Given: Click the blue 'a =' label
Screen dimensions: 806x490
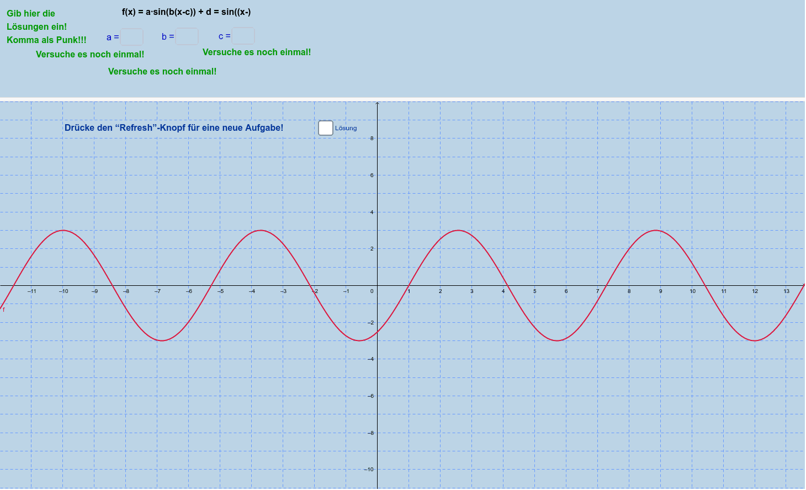Looking at the screenshot, I should pyautogui.click(x=113, y=38).
